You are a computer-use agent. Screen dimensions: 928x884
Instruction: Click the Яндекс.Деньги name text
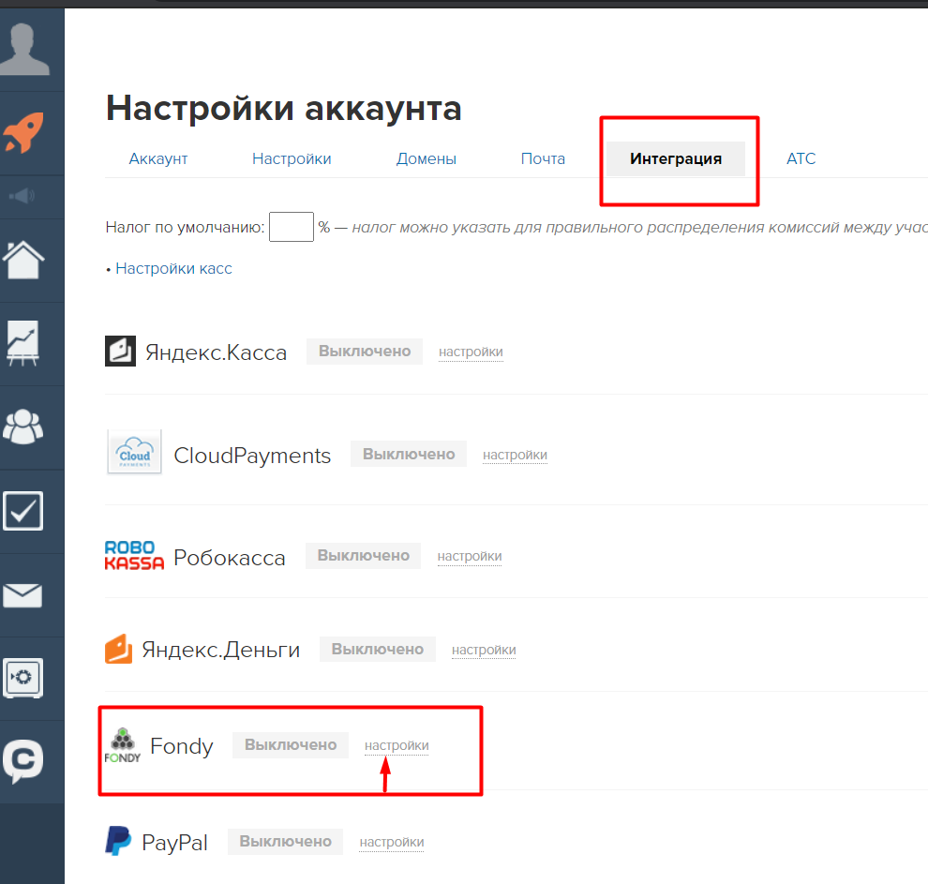[x=221, y=650]
